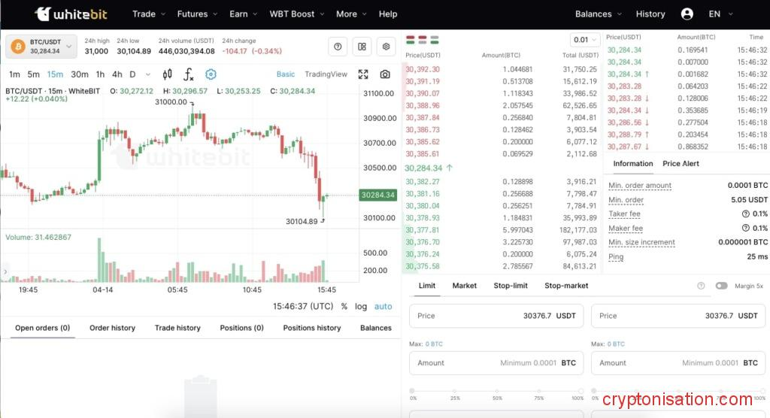Switch to the Stop-limit tab
The height and width of the screenshot is (418, 770).
click(511, 286)
